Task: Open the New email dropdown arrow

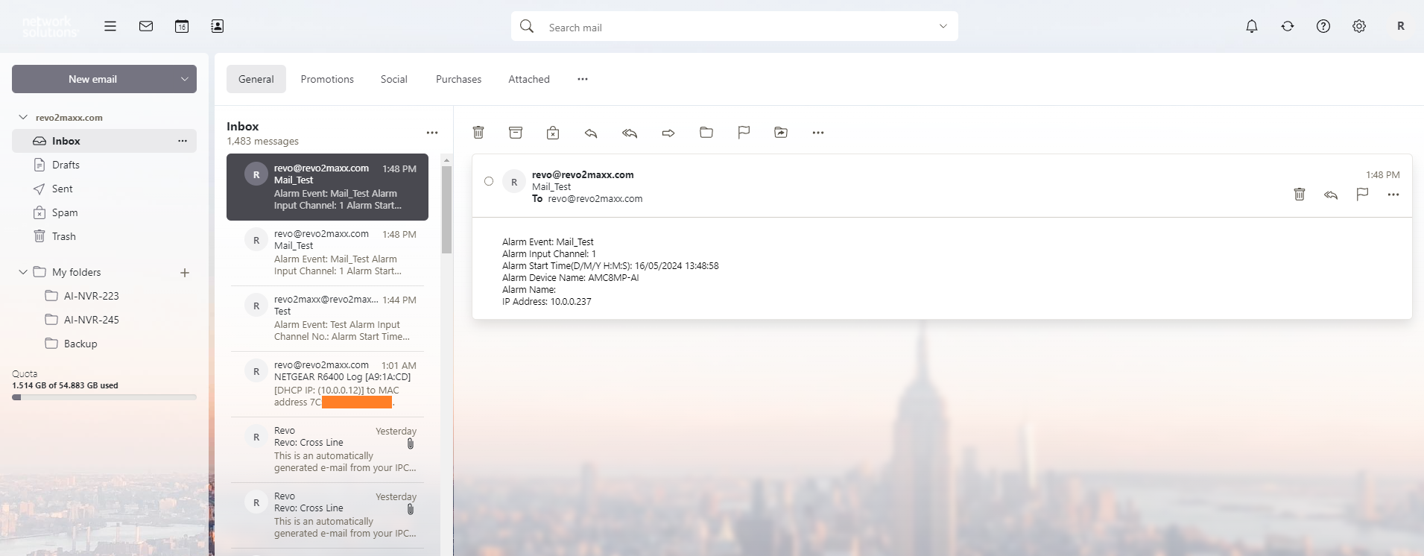Action: (185, 79)
